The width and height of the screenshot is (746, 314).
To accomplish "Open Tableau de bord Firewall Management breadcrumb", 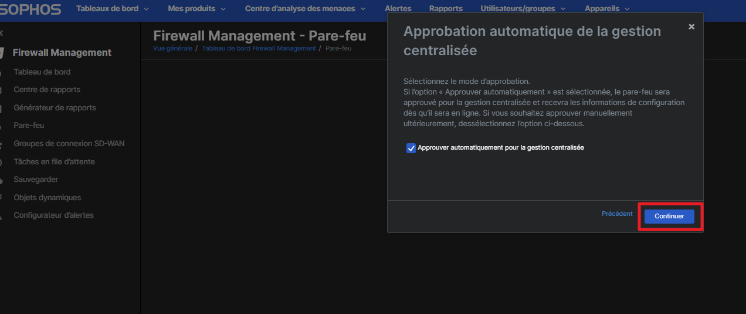I will (x=259, y=48).
